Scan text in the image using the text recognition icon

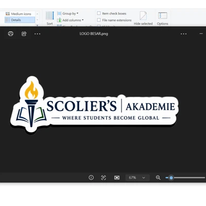coord(104,178)
